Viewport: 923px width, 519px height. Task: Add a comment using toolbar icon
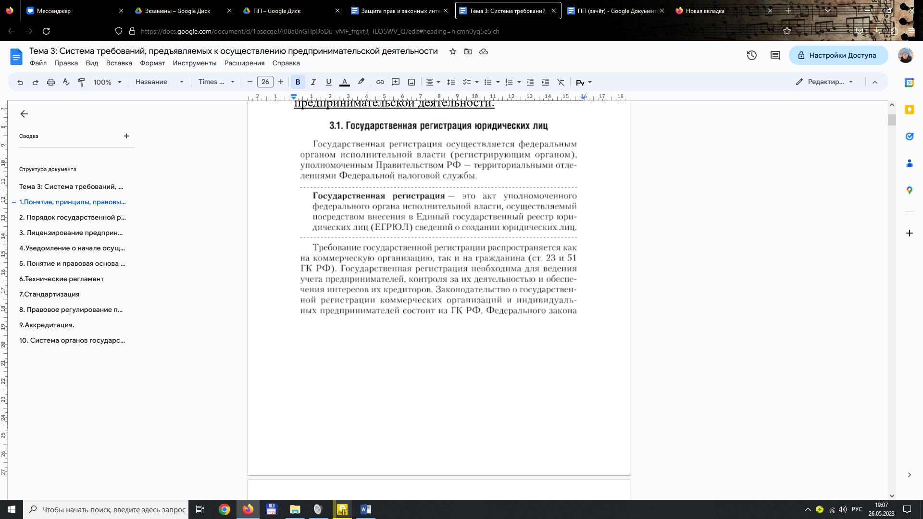coord(396,82)
